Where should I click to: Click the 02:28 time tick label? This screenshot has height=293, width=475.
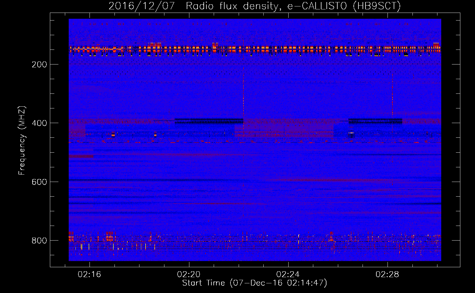(387, 274)
